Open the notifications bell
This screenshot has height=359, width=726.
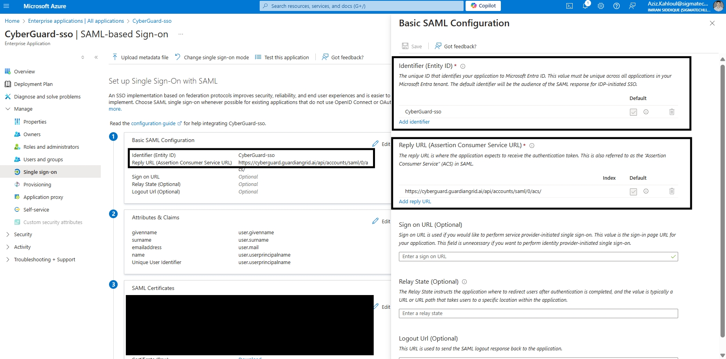point(585,6)
